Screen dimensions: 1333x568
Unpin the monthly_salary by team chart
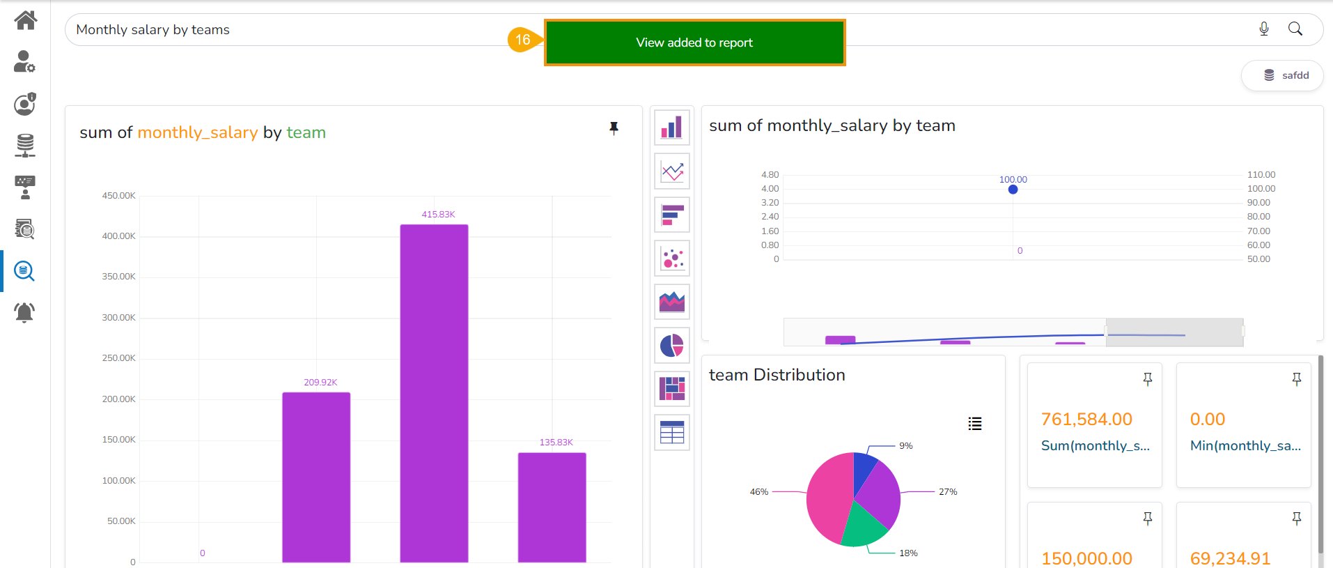point(614,128)
